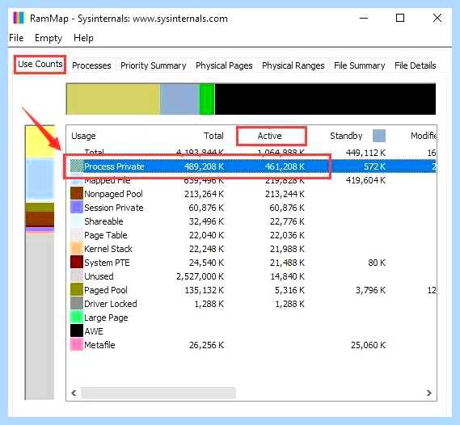The image size is (460, 425).
Task: Click the 80 K System PTE standby value
Action: pos(377,263)
